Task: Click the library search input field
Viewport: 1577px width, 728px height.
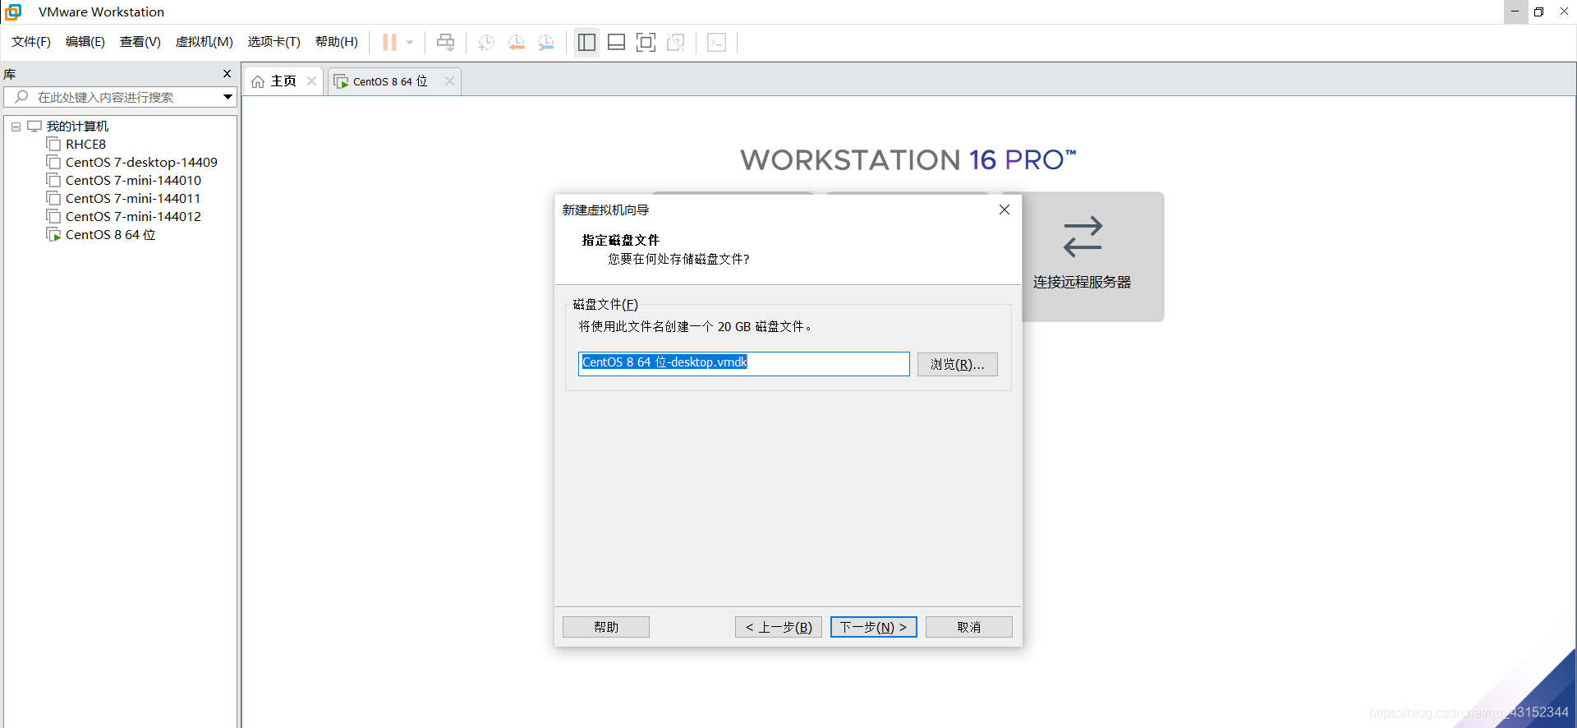Action: coord(120,97)
